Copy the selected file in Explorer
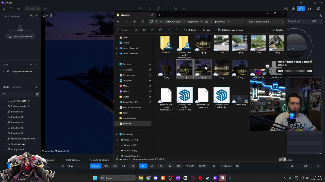Screen dimensions: 325x182 pos(144,30)
